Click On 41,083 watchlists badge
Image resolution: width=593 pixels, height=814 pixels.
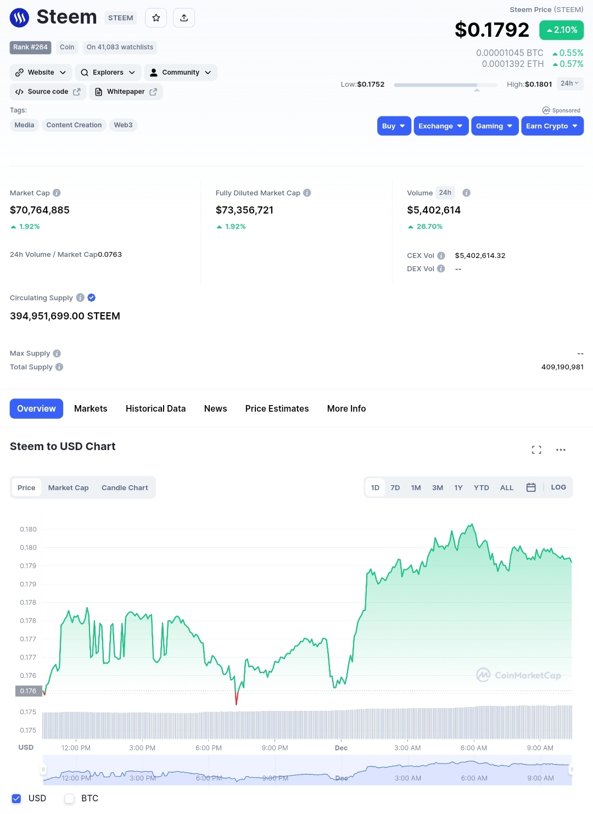[120, 47]
